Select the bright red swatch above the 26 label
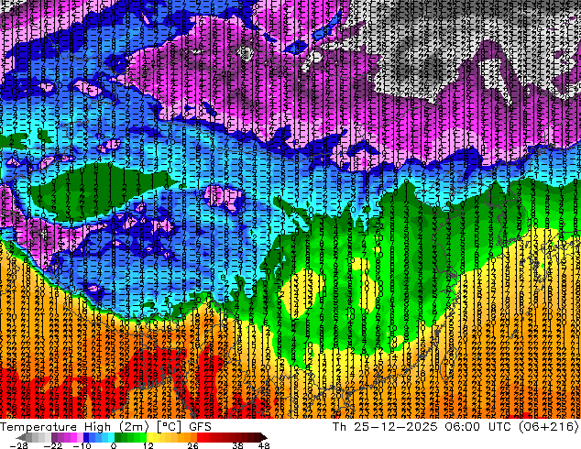Image resolution: width=581 pixels, height=449 pixels. (200, 437)
